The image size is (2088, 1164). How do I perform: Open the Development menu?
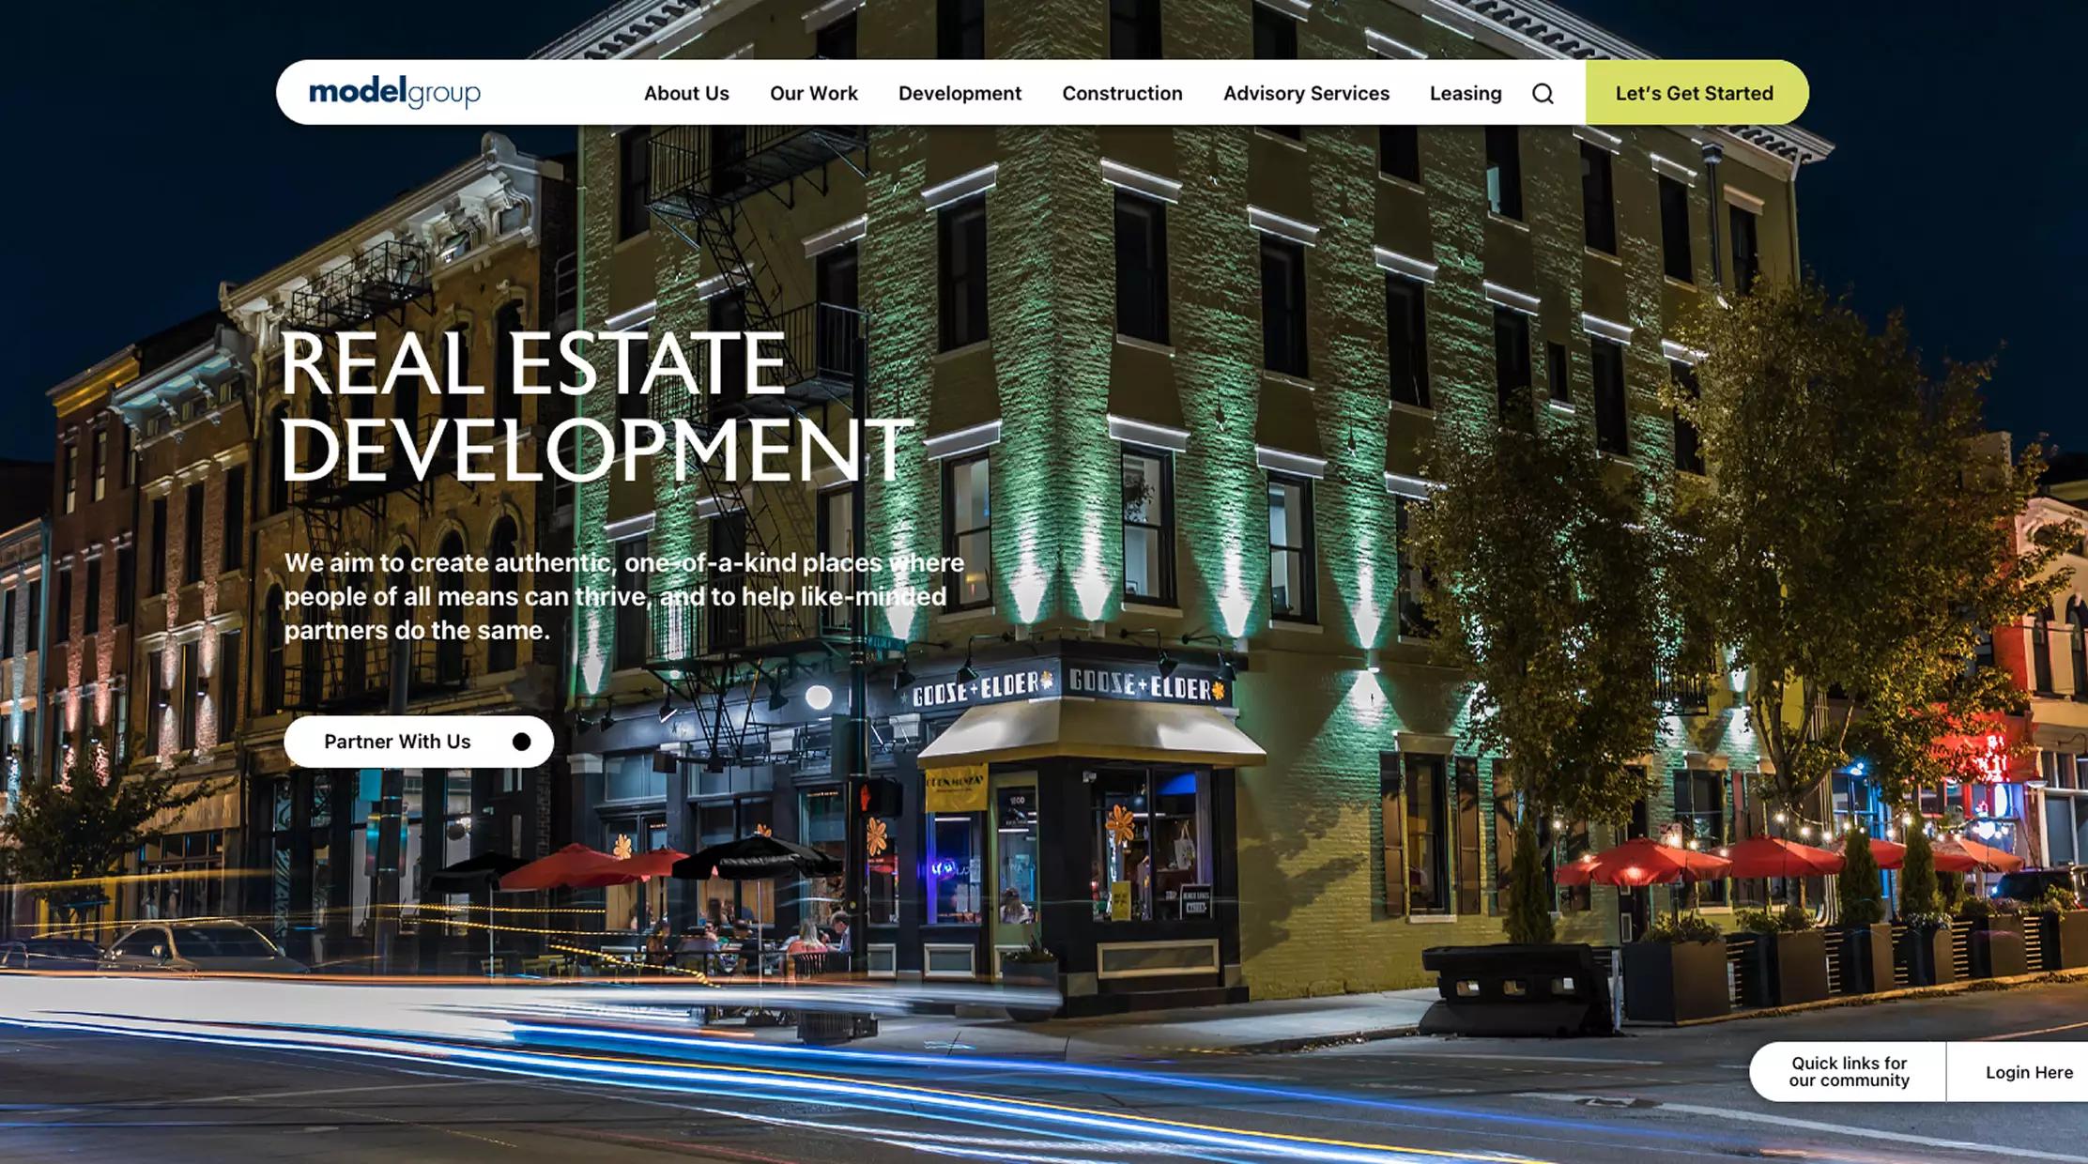(960, 93)
